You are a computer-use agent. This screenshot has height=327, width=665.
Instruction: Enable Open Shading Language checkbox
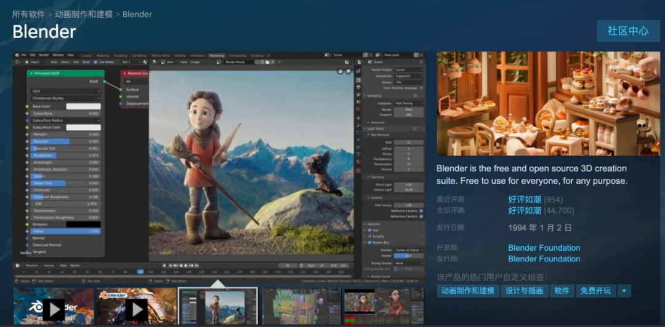421,88
